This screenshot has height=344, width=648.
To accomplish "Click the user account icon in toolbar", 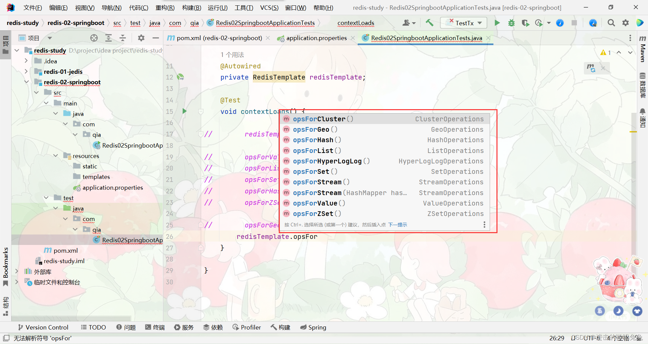I will coord(409,23).
